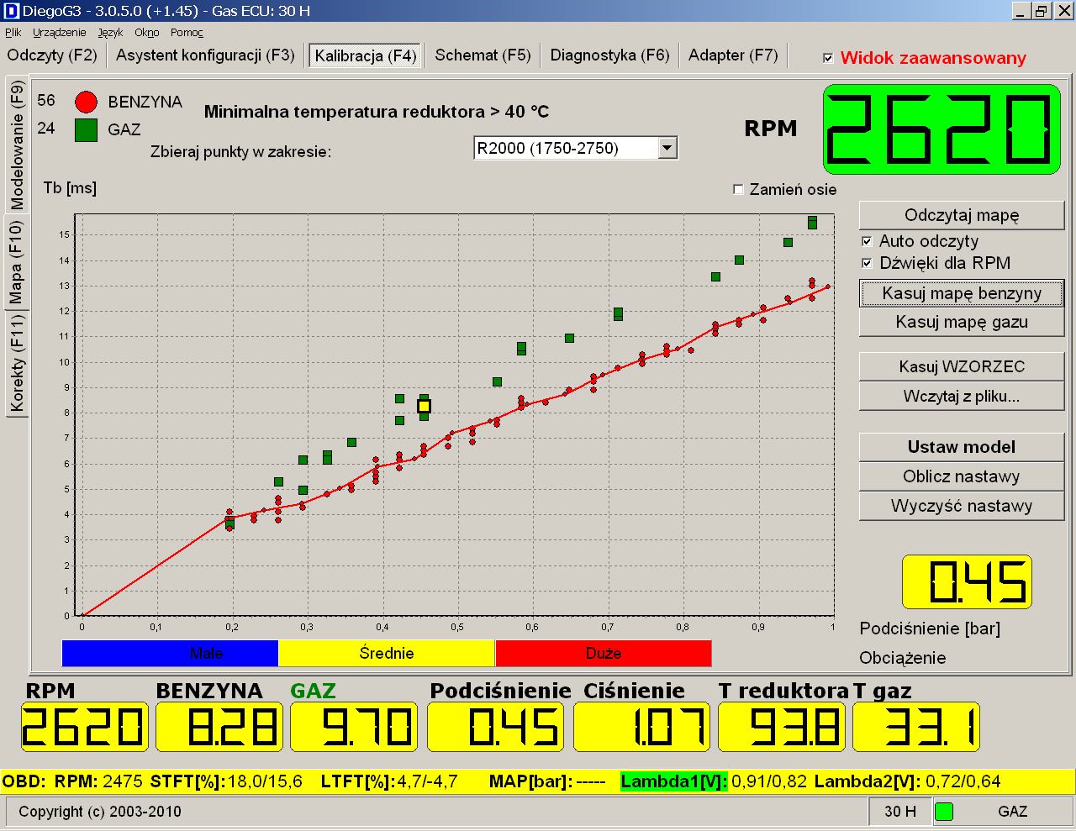1076x831 pixels.
Task: Click the Oblicz nastawy button
Action: (962, 476)
